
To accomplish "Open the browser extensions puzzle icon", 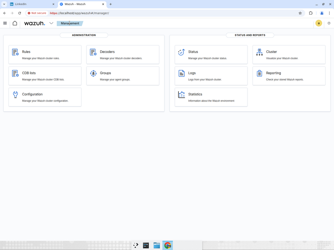I will click(x=311, y=13).
